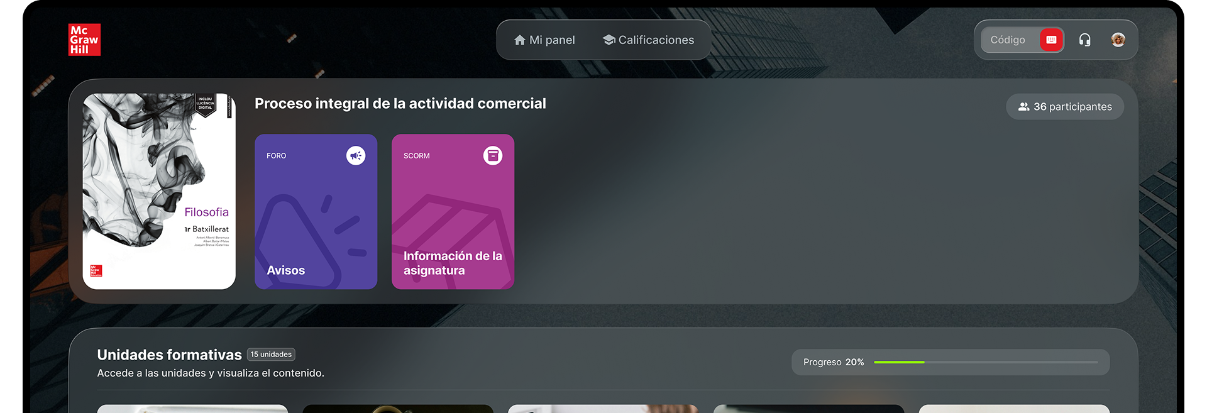Click the Proceso integral course title
The width and height of the screenshot is (1207, 413).
tap(400, 104)
